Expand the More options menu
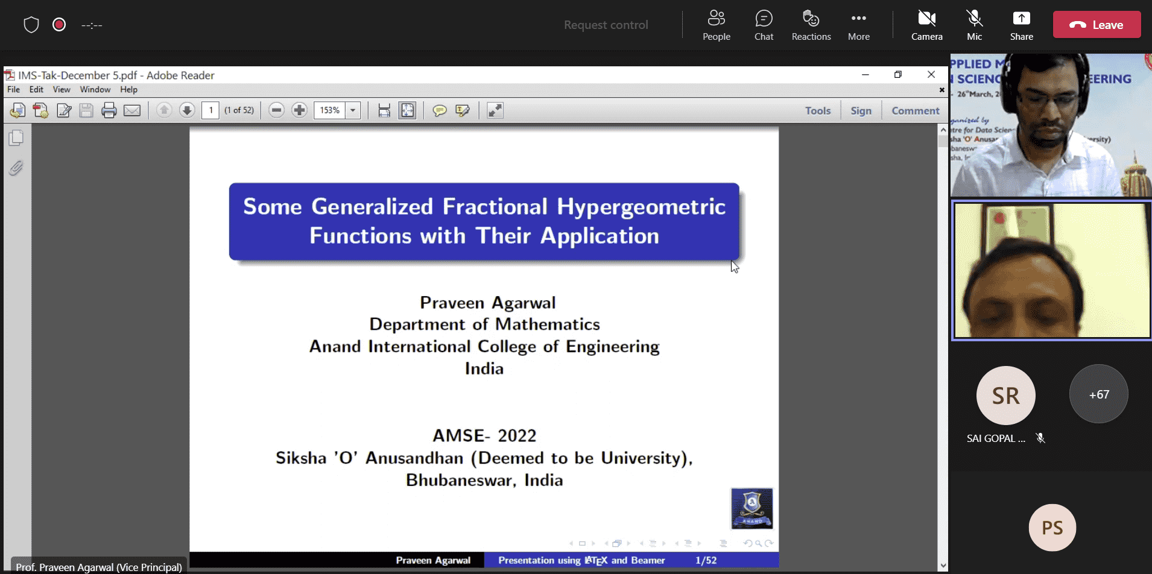This screenshot has height=574, width=1152. (x=858, y=25)
